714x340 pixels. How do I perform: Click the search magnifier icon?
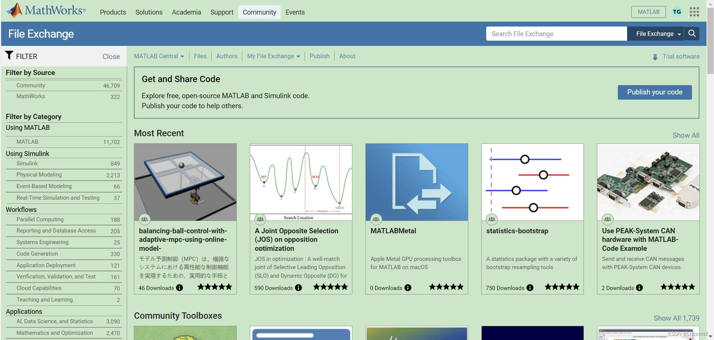point(692,34)
